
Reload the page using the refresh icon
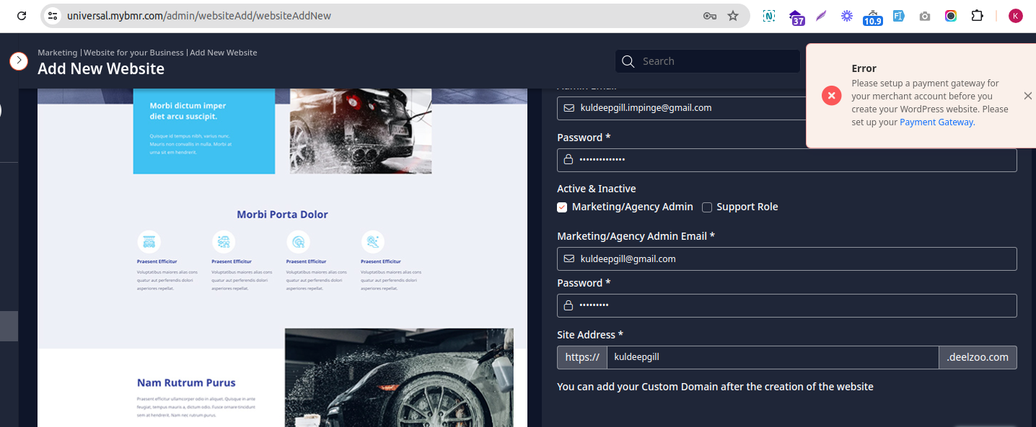click(22, 16)
